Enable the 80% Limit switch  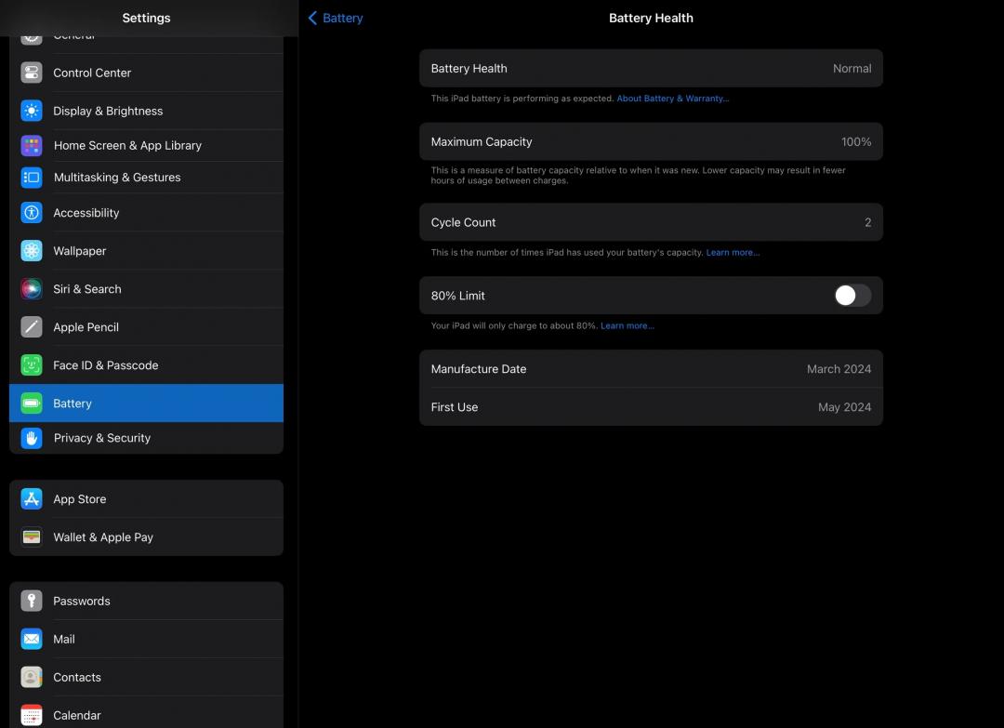point(852,295)
